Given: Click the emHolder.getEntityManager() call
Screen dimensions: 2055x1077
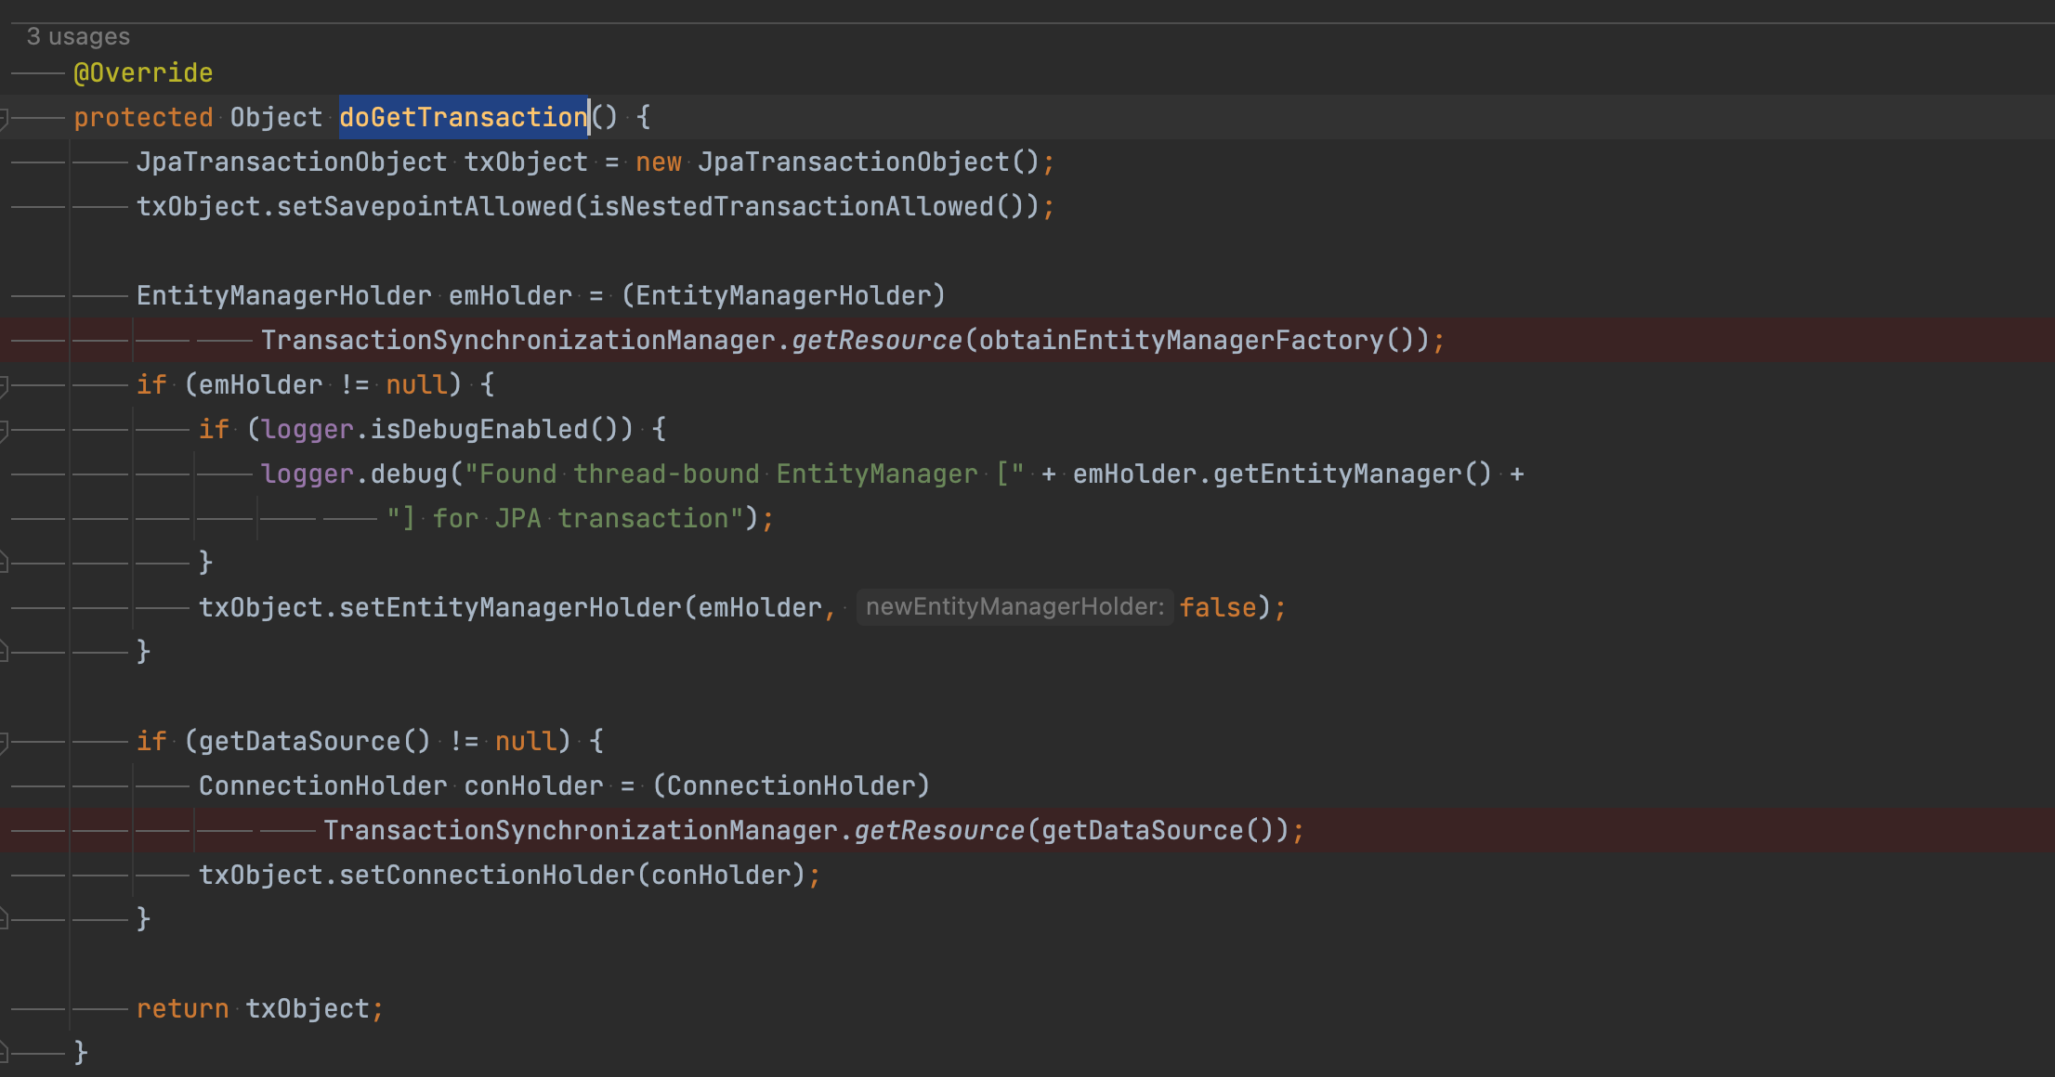Looking at the screenshot, I should (x=1282, y=474).
